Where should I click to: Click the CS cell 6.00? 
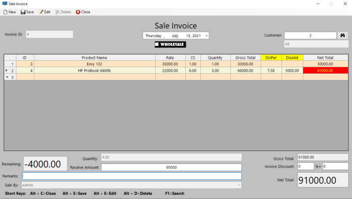click(193, 71)
